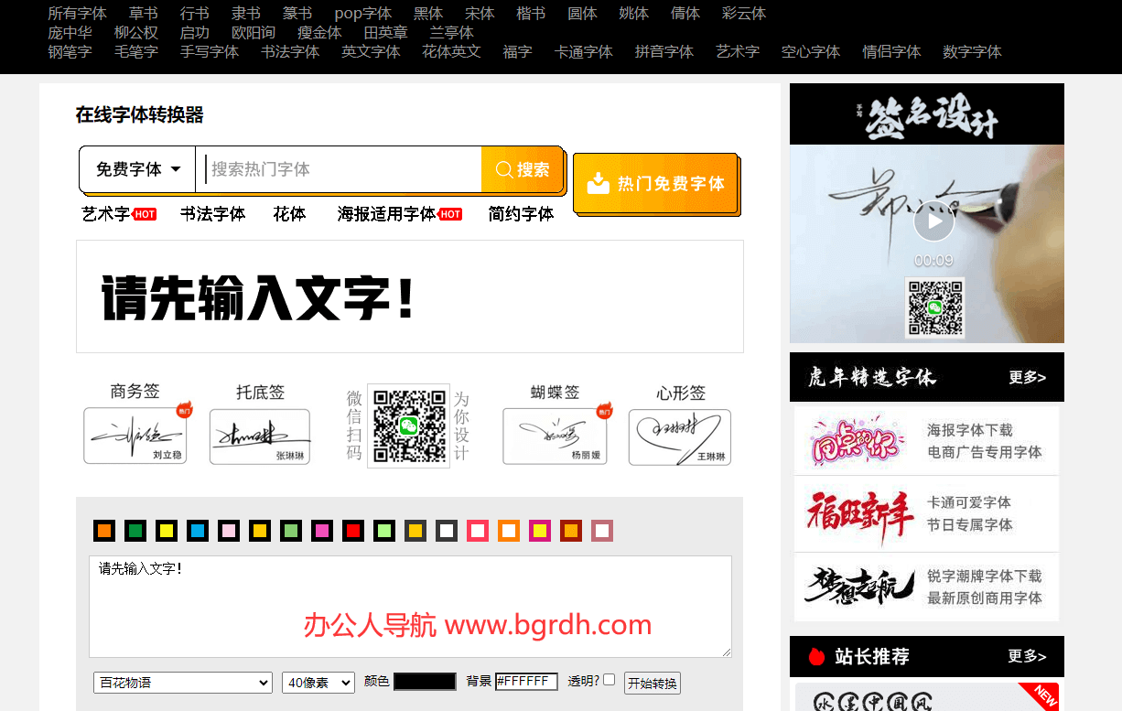The width and height of the screenshot is (1122, 711).
Task: Click the magnifier search icon
Action: [x=504, y=168]
